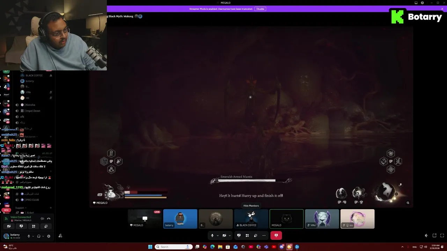447x251 pixels.
Task: Disconnect using the sidebar phone hang-up icon
Action: click(x=49, y=219)
